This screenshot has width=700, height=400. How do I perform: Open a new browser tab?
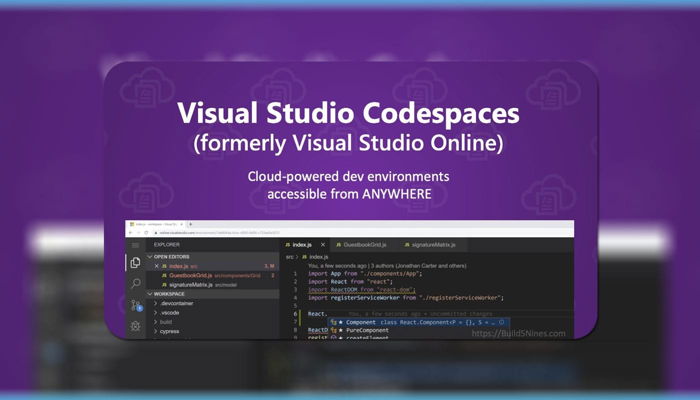coord(190,224)
